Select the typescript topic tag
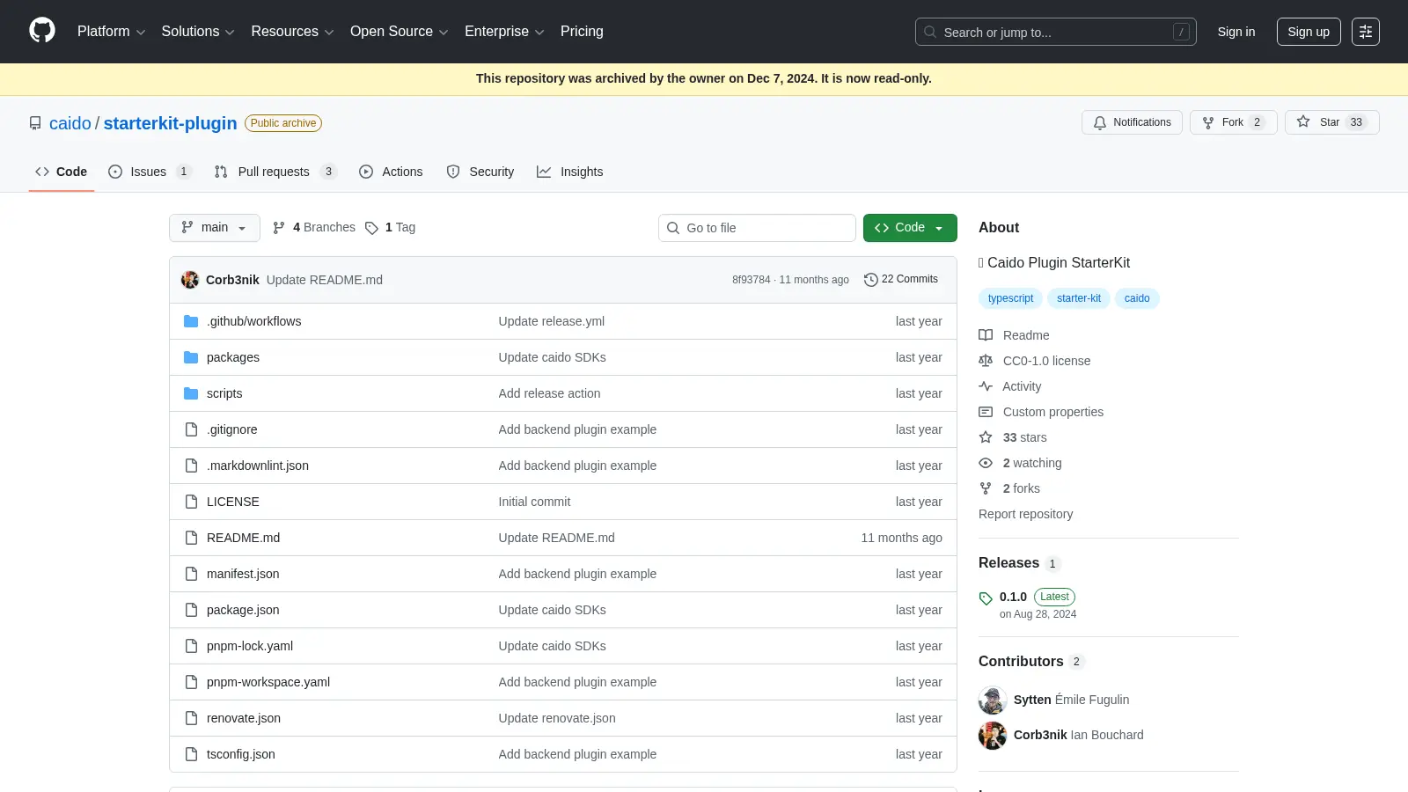 coord(1010,298)
